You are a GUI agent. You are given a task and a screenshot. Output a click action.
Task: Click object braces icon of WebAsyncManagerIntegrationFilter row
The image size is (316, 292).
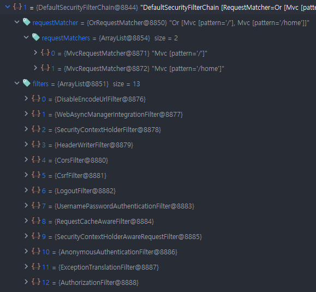tap(36, 114)
